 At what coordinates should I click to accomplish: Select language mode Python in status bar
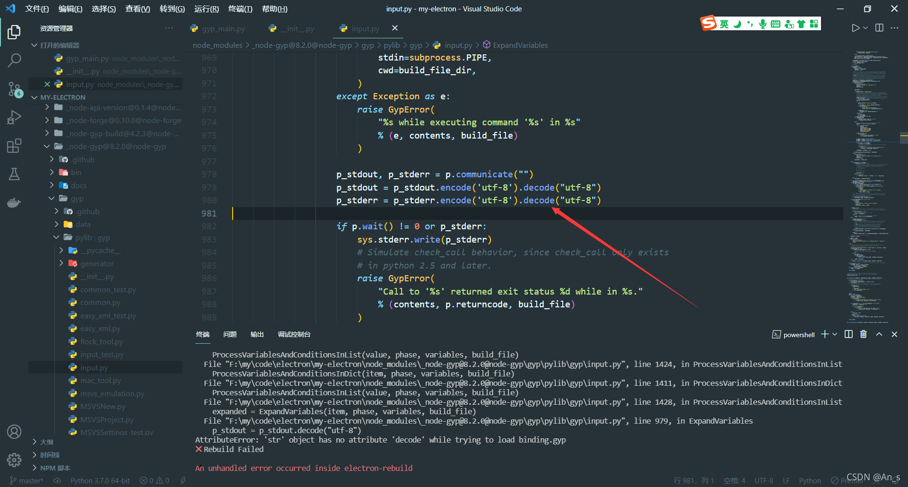(x=810, y=480)
